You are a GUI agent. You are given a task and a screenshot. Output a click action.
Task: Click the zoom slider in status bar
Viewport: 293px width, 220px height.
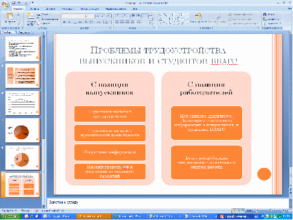point(271,211)
